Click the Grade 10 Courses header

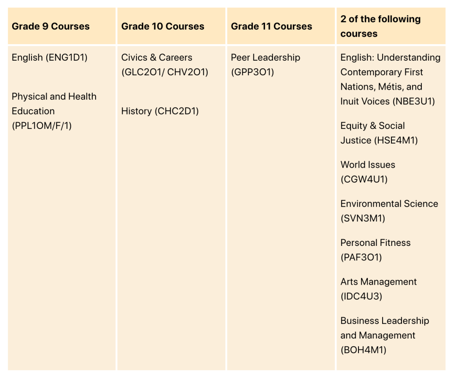(x=163, y=27)
